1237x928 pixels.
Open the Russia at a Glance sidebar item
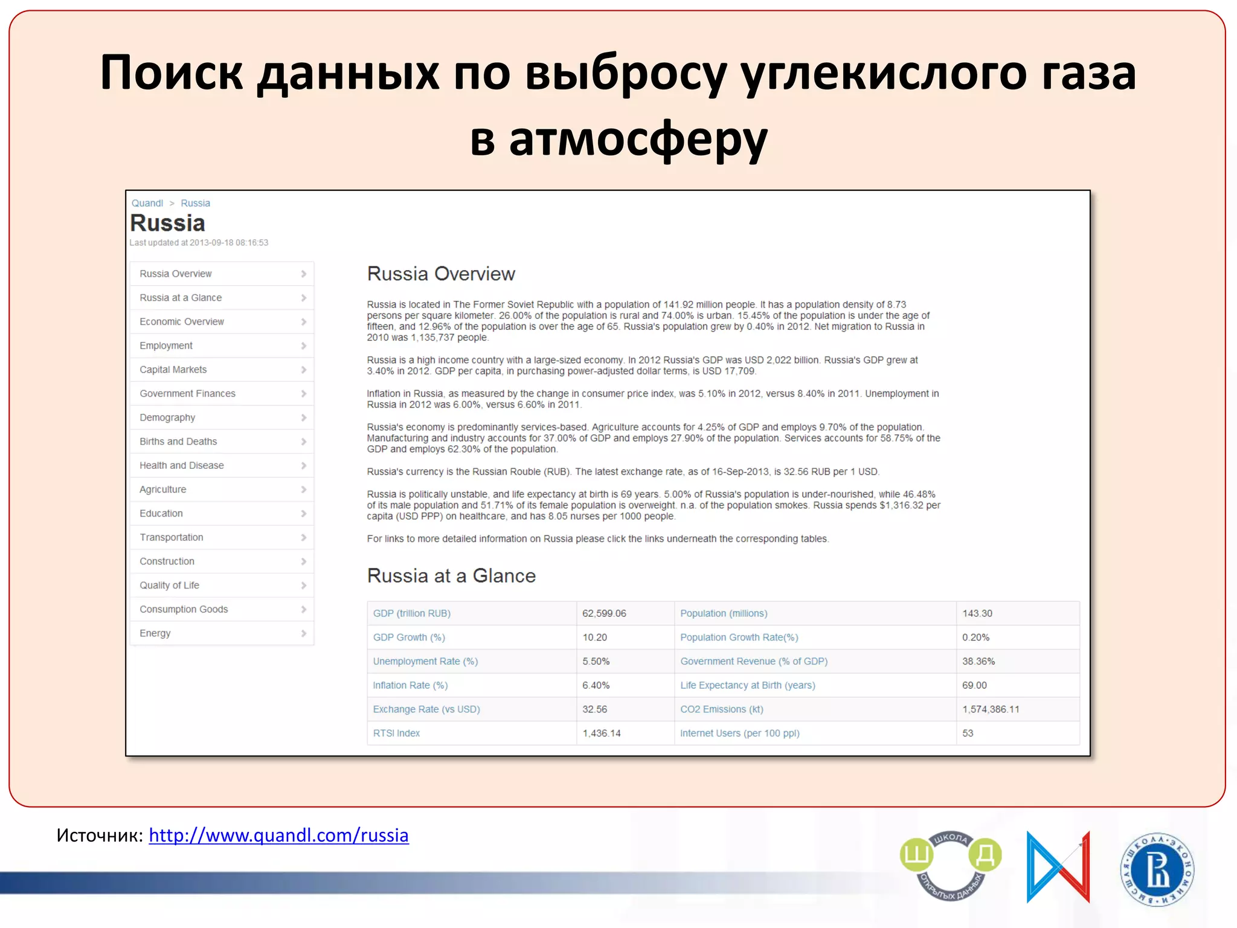click(x=222, y=298)
